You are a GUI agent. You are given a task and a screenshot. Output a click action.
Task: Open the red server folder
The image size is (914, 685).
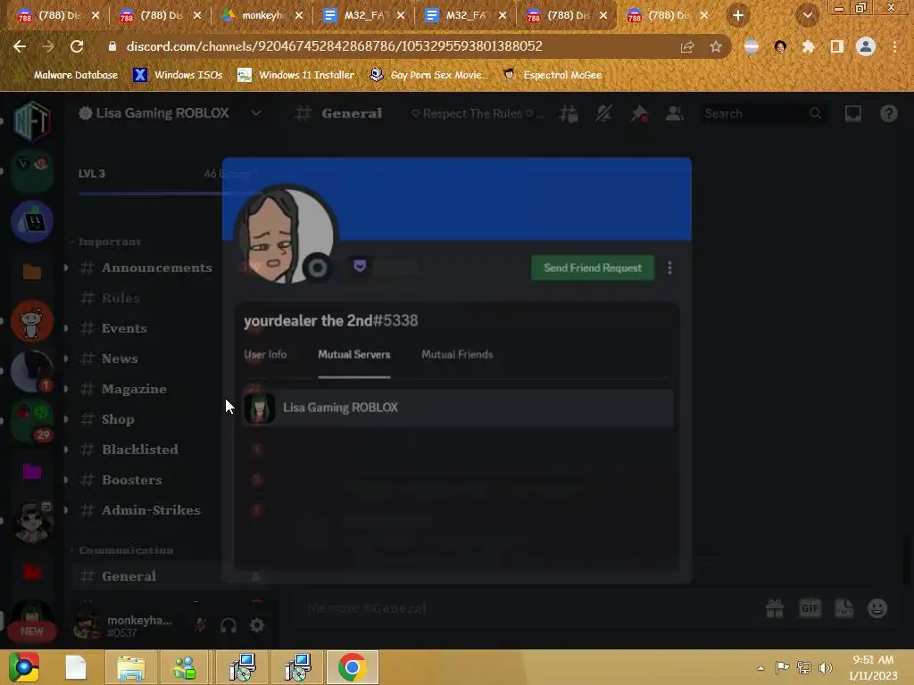coord(32,572)
